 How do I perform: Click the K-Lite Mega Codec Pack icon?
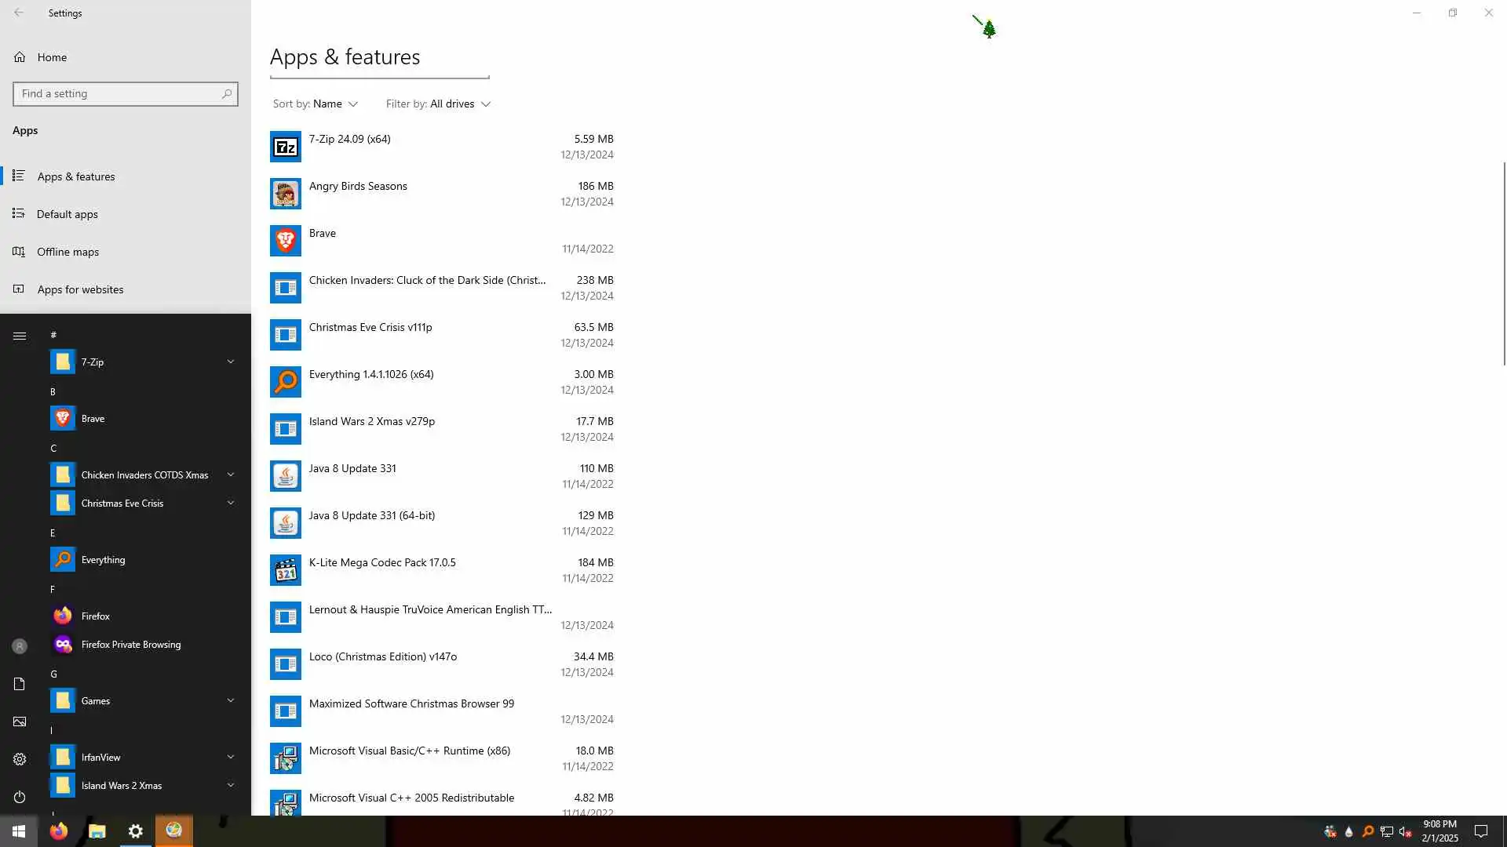[285, 570]
